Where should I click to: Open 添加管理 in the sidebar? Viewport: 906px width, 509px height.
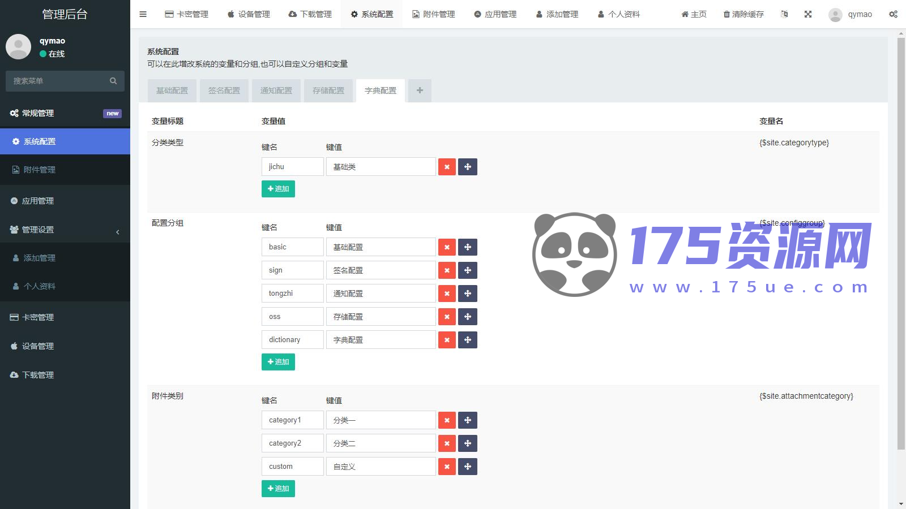pyautogui.click(x=65, y=258)
